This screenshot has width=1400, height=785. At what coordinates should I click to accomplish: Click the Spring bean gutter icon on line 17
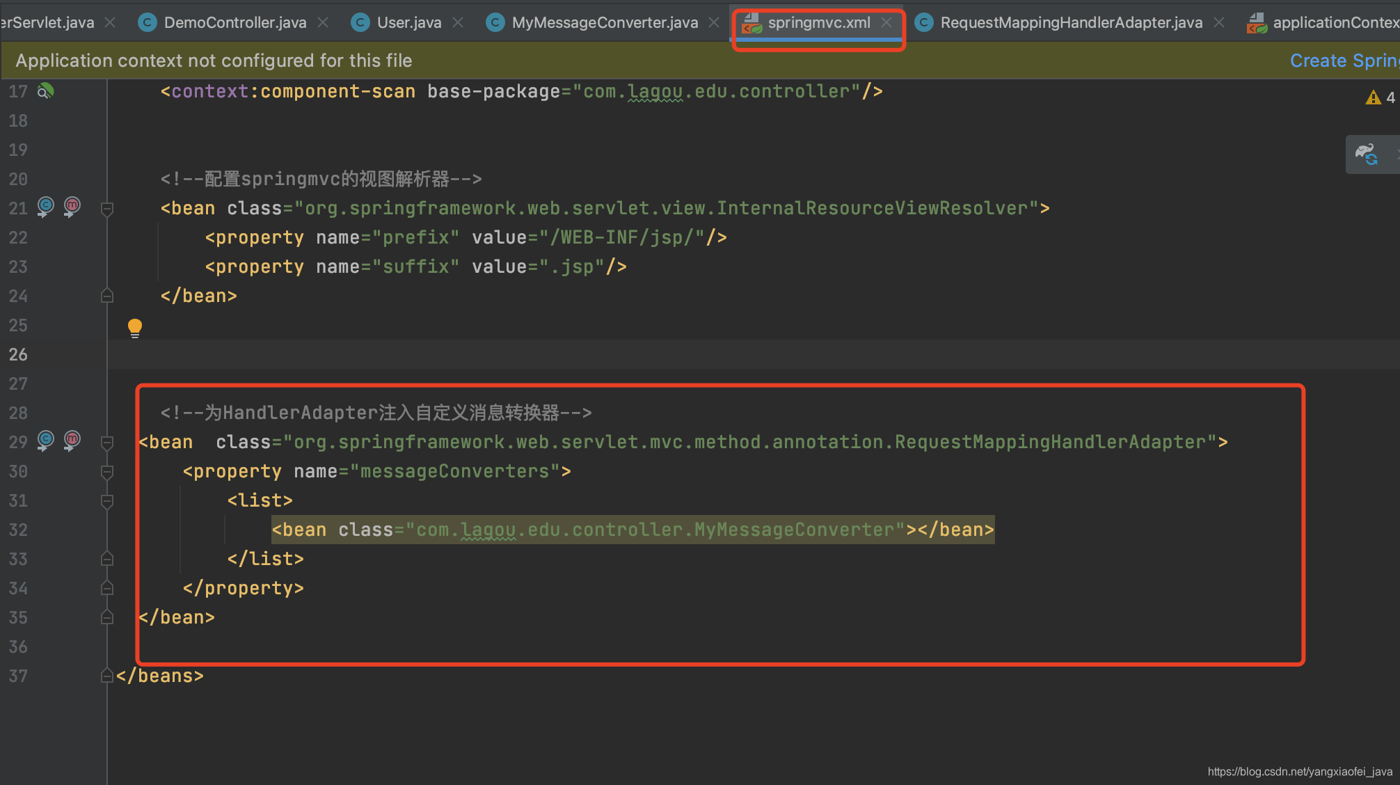point(45,91)
